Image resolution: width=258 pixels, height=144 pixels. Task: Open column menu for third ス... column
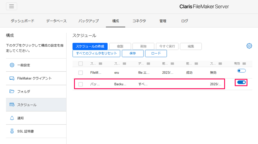(x=220, y=64)
